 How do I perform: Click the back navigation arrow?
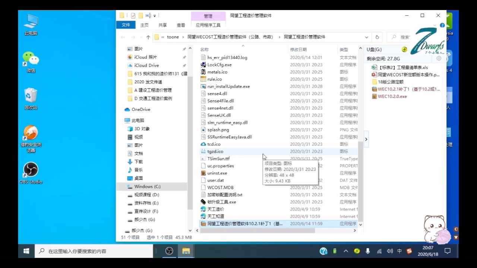point(123,37)
